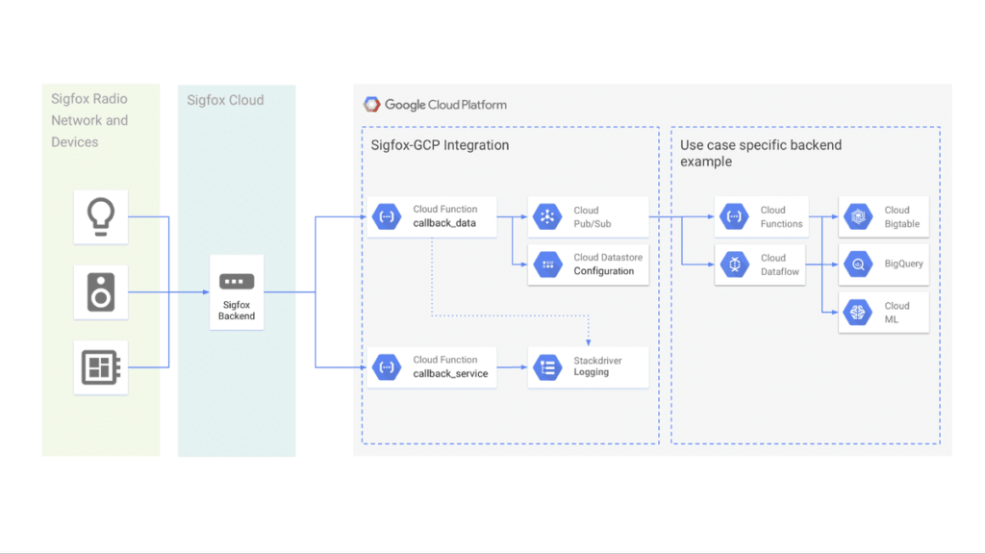Click the callback_data Cloud Function hexagon icon
The width and height of the screenshot is (985, 554).
pos(387,216)
